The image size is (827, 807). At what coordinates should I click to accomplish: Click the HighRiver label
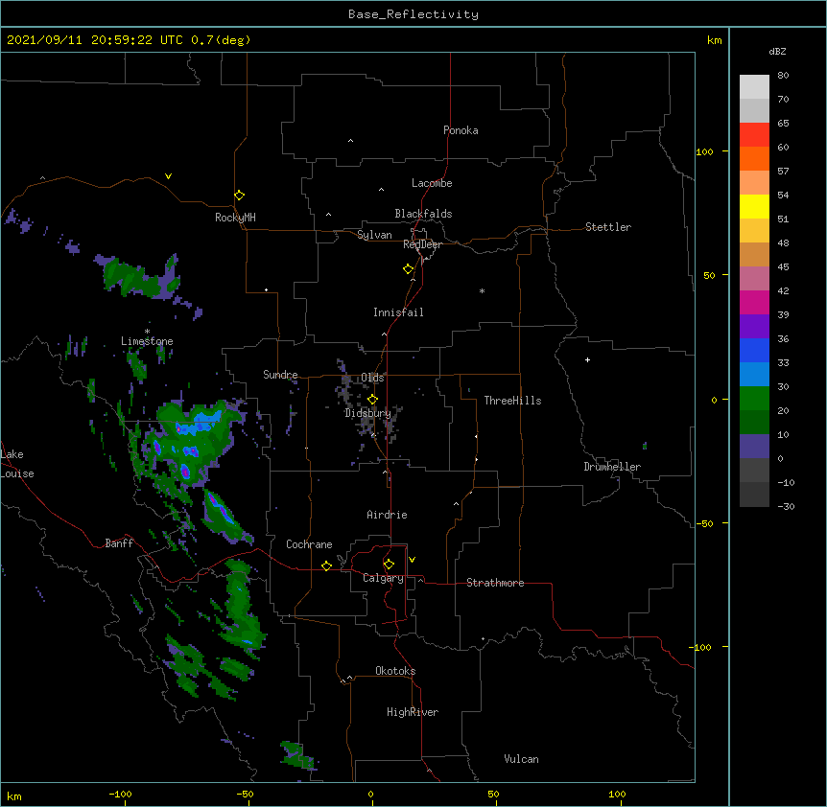pos(413,712)
